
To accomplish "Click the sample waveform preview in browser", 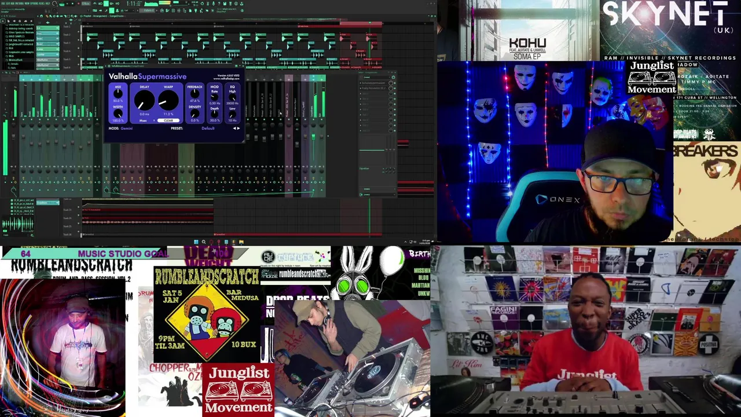I will pyautogui.click(x=17, y=223).
